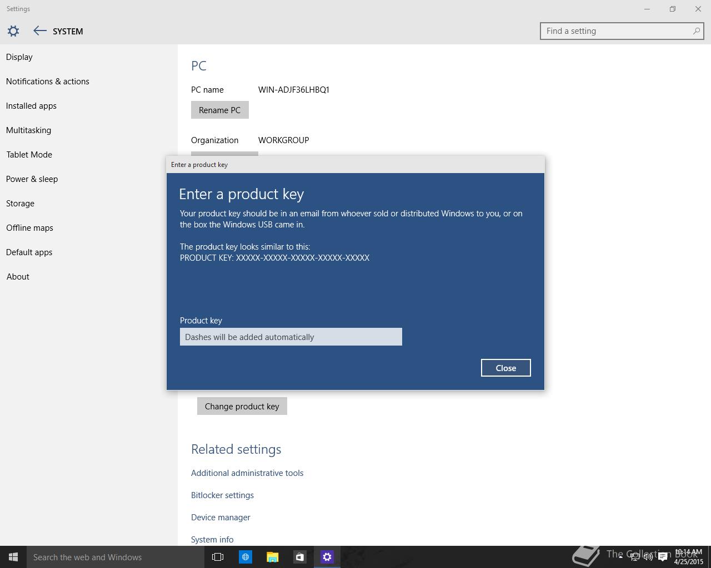Open the Windows Start menu
The height and width of the screenshot is (568, 711).
point(13,557)
